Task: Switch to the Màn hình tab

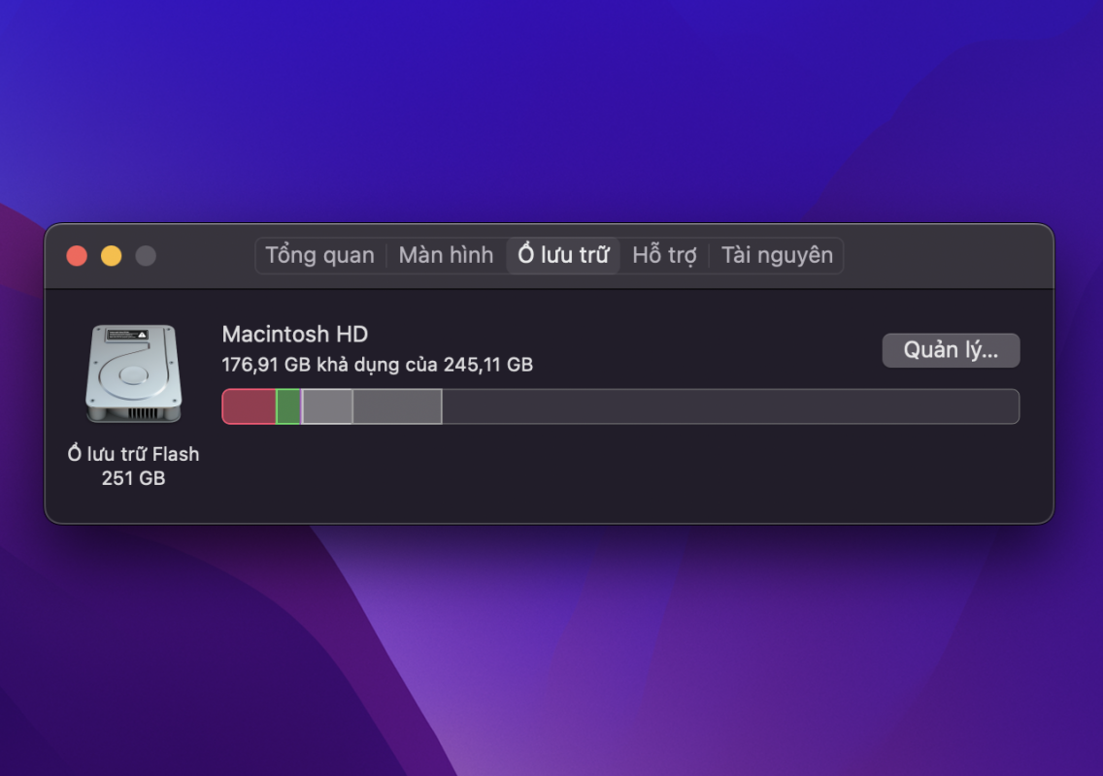Action: (446, 255)
